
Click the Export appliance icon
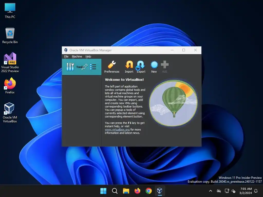pos(141,67)
